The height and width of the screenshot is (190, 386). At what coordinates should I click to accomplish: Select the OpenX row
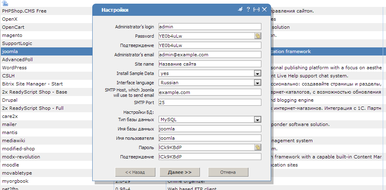10,19
